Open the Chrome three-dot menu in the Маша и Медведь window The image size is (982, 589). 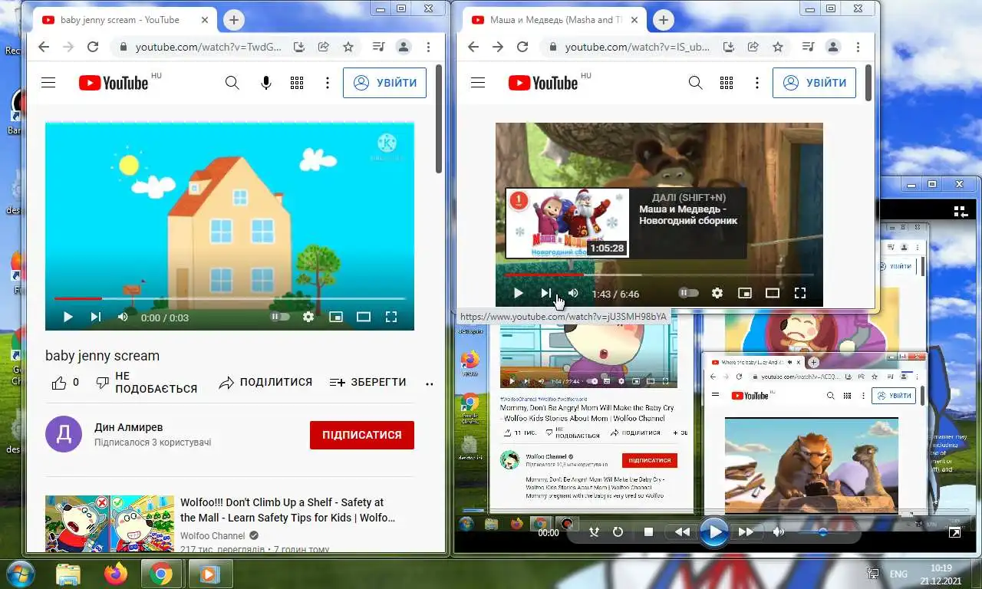tap(858, 47)
